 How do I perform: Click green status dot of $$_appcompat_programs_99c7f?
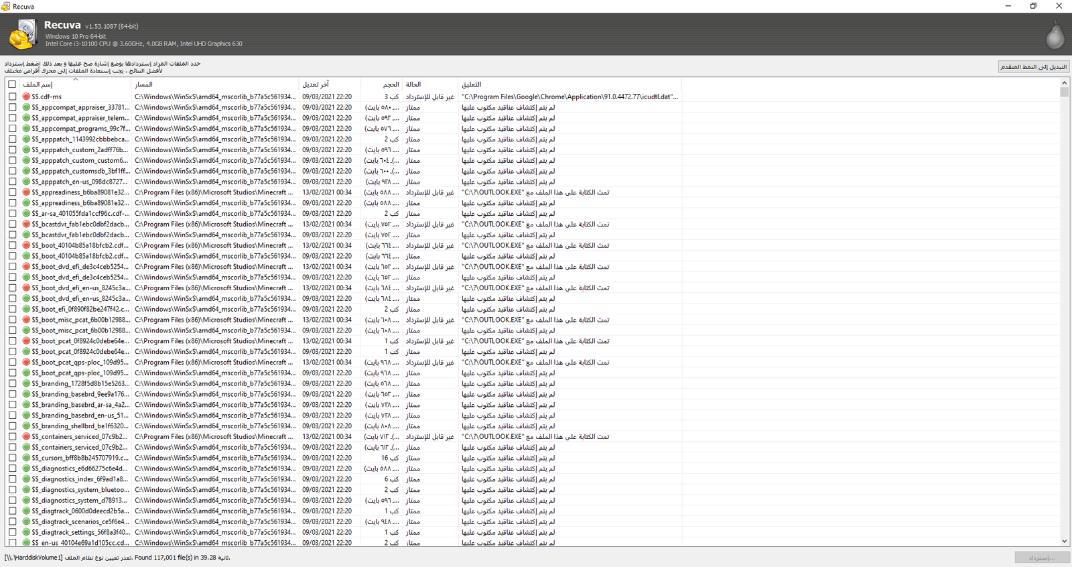[x=27, y=129]
